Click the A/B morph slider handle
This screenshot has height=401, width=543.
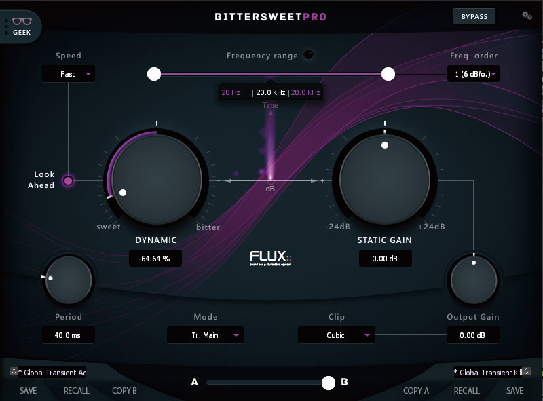pyautogui.click(x=329, y=383)
